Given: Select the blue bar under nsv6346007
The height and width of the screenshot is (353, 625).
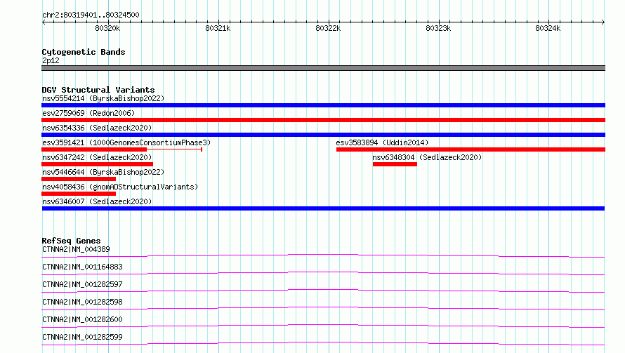Looking at the screenshot, I should tap(323, 208).
